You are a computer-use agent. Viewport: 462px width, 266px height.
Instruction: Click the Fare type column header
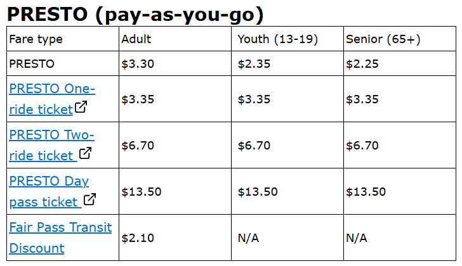(36, 39)
